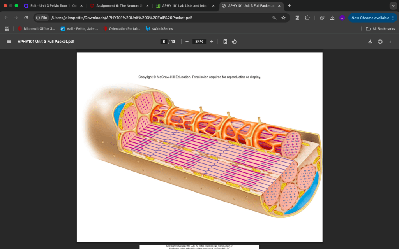Open the Chrome downloads icon
This screenshot has width=399, height=249.
click(x=332, y=18)
